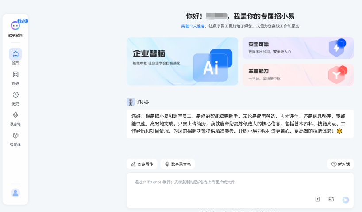This screenshot has width=362, height=212.
Task: Open the user profile avatar in sidebar
Action: (x=15, y=193)
